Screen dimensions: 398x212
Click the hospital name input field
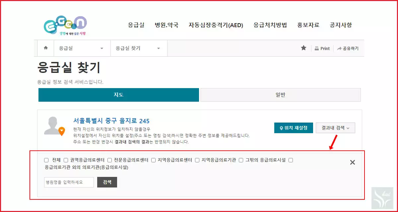[x=69, y=182]
